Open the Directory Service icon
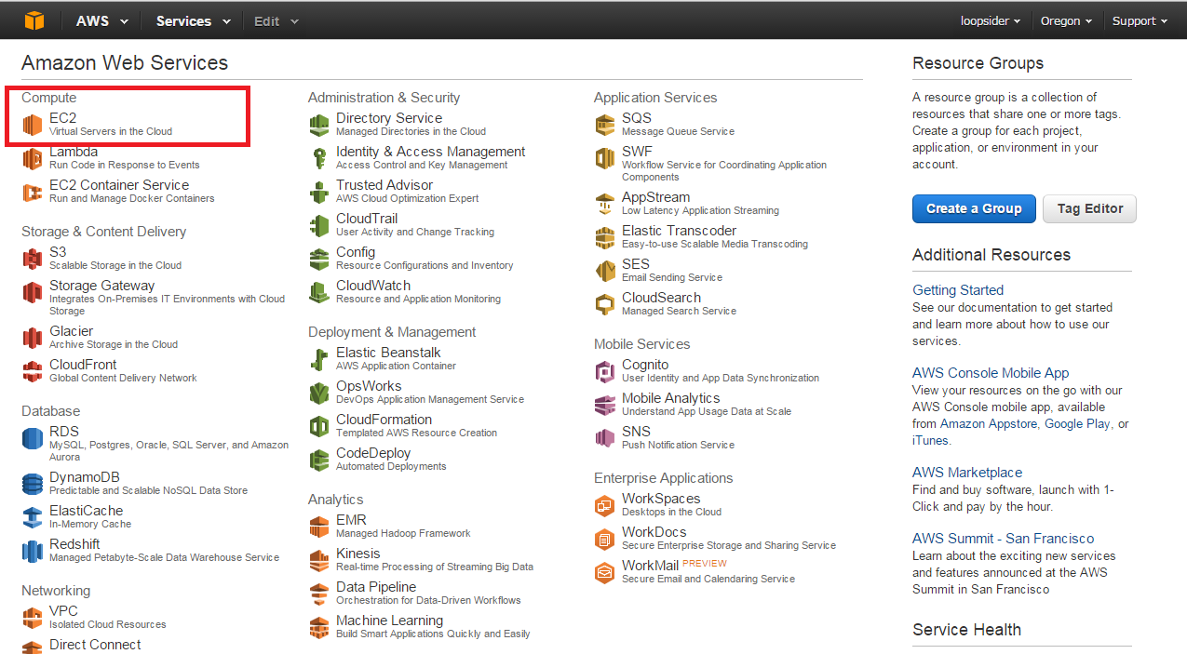 pyautogui.click(x=319, y=125)
